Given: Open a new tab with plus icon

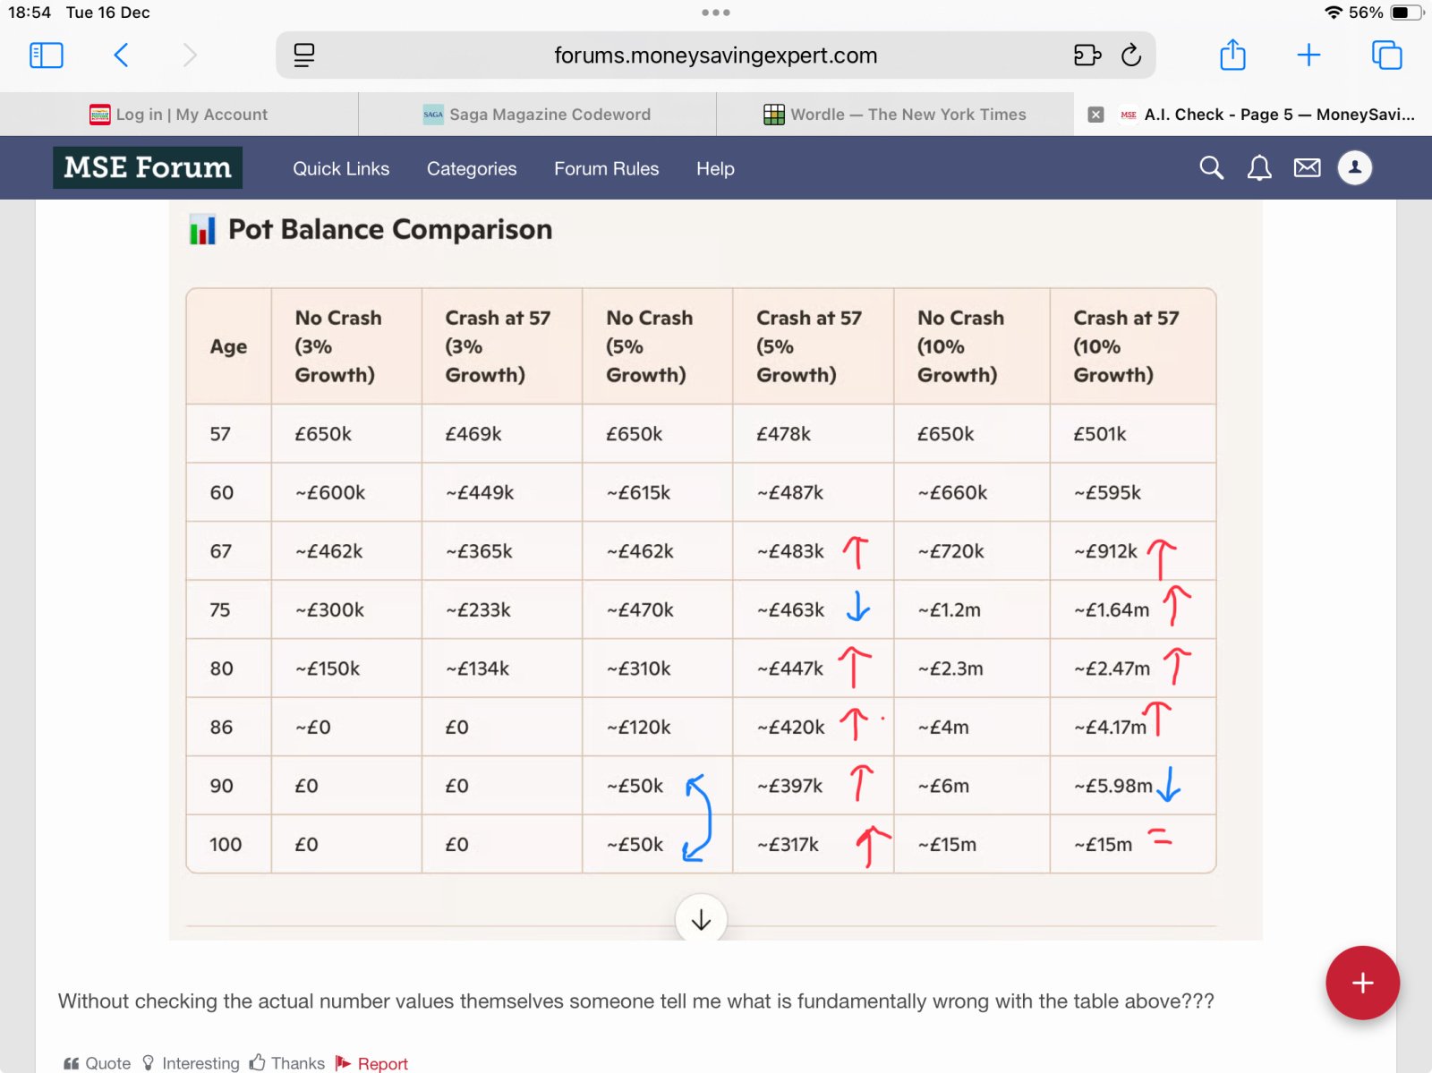Looking at the screenshot, I should point(1308,55).
